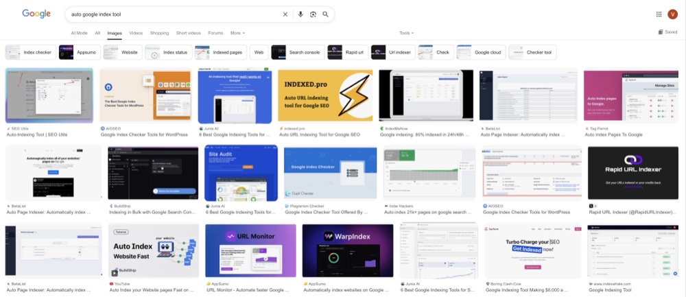Open the 'Auto index 21k+ pages on google search' link
The image size is (686, 297).
point(428,212)
